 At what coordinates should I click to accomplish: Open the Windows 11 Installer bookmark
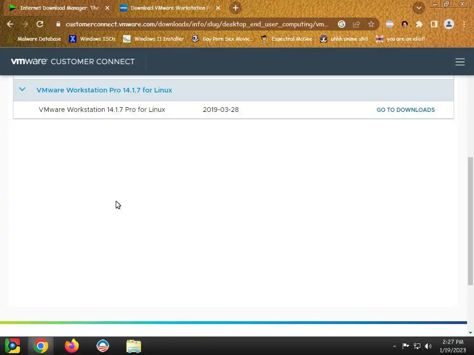tap(154, 39)
